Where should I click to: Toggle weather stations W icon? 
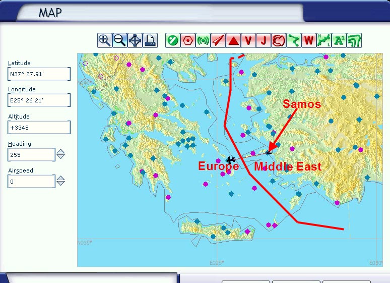(x=309, y=40)
